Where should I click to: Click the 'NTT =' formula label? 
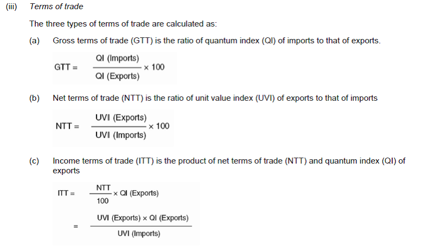click(x=67, y=126)
